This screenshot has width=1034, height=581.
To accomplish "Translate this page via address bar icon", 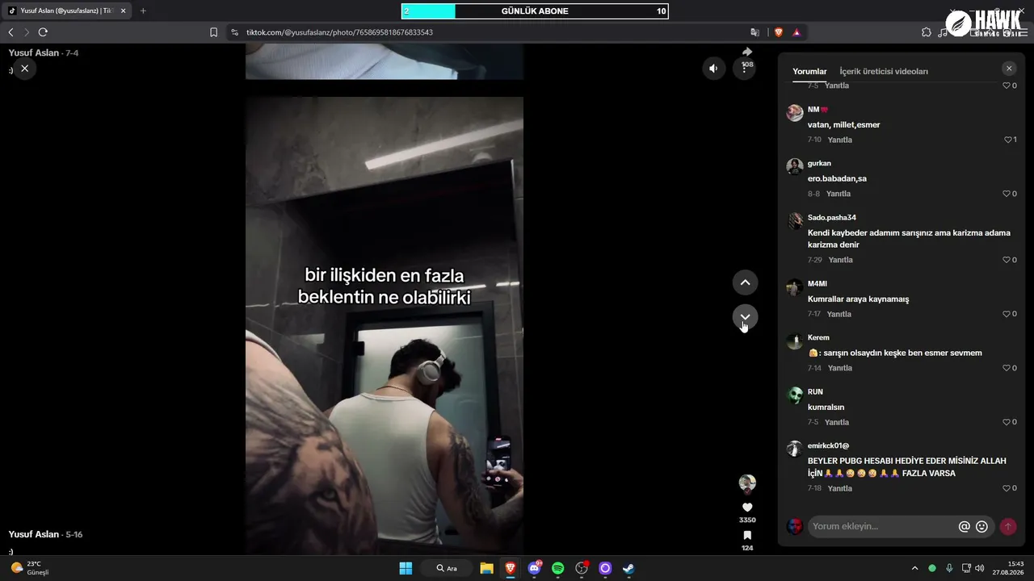I will 754,32.
